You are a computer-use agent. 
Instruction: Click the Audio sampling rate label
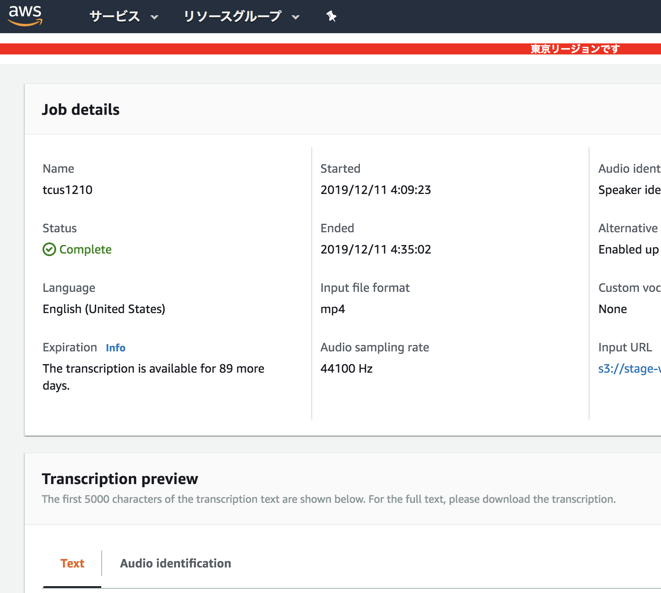point(375,348)
